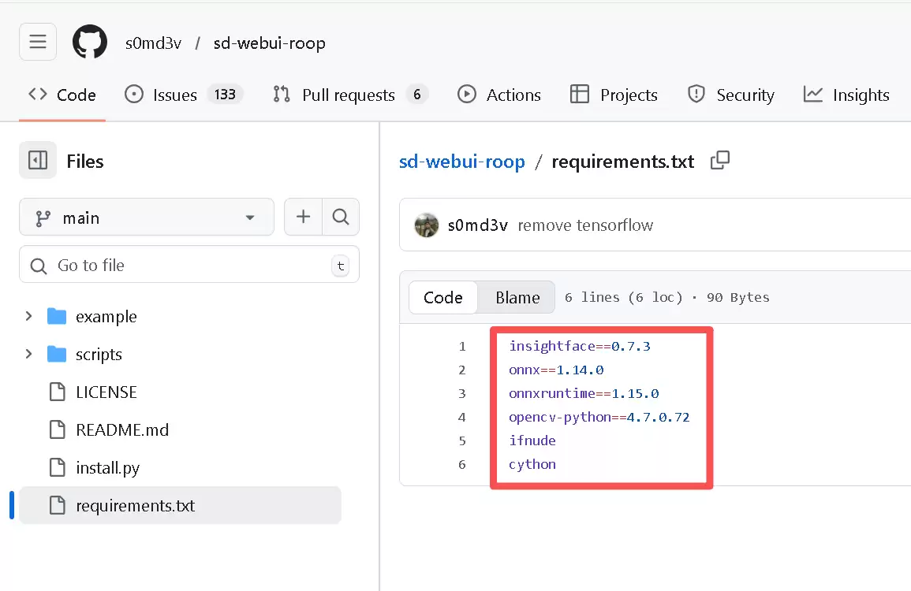911x591 pixels.
Task: Click the s0md3v avatar in commit bar
Action: [427, 225]
